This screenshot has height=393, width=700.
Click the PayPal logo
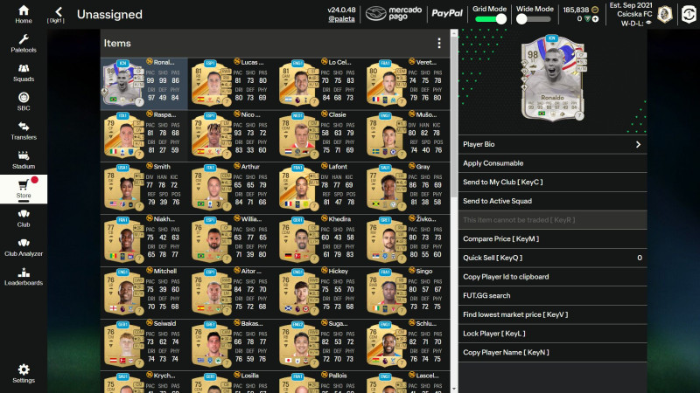pyautogui.click(x=447, y=13)
